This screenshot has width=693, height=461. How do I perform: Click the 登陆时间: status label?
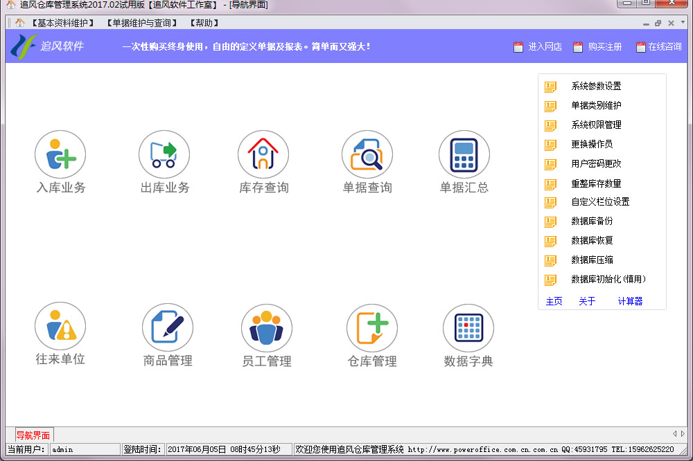[142, 449]
